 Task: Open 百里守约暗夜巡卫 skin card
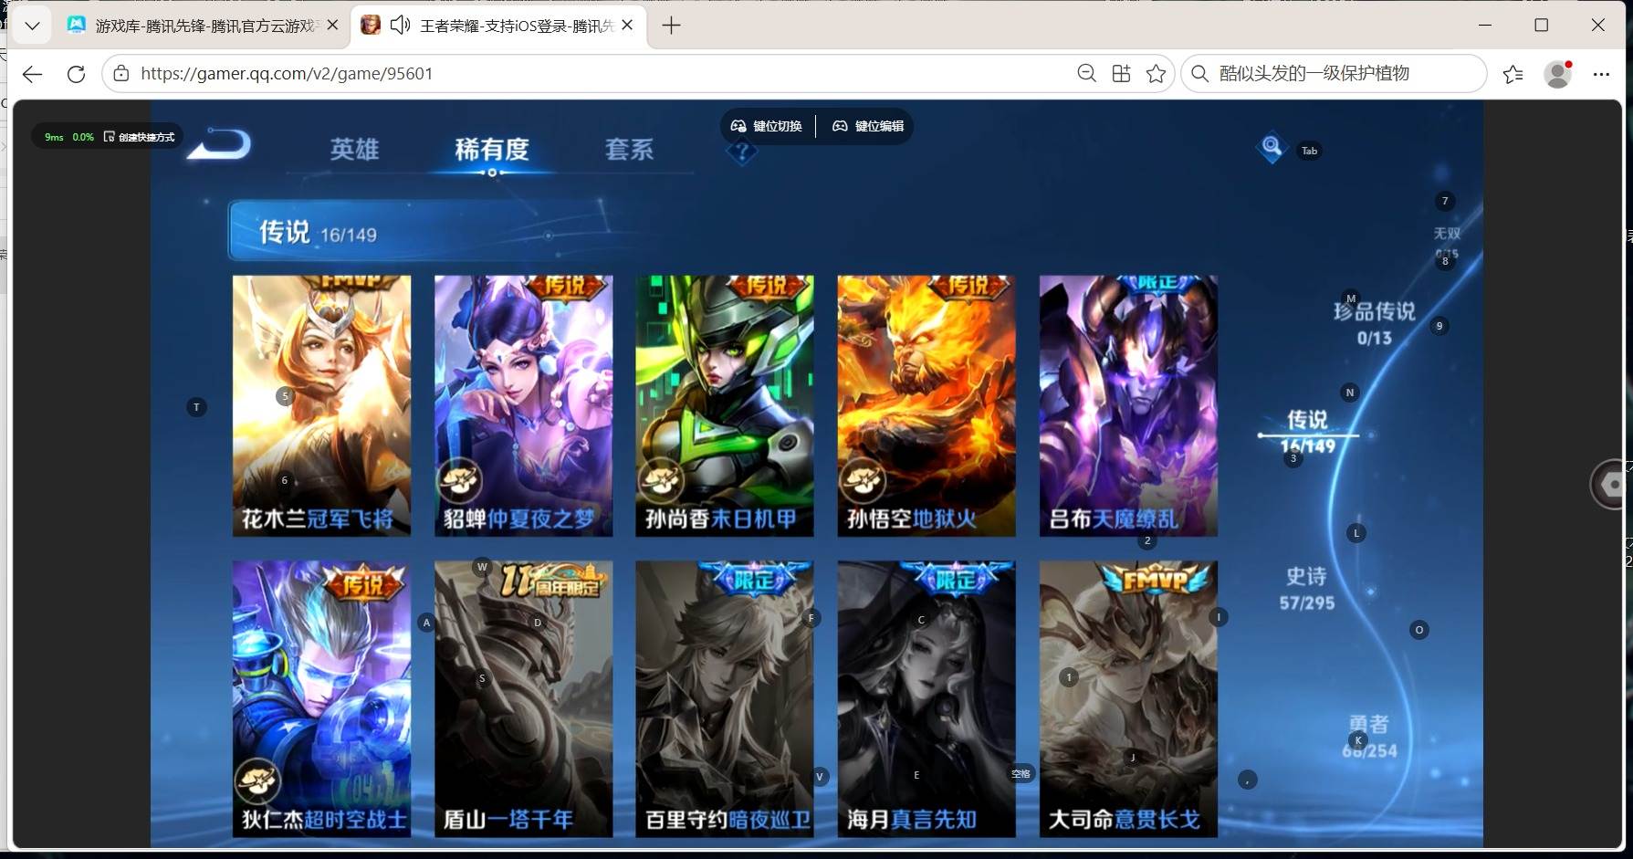pos(725,698)
